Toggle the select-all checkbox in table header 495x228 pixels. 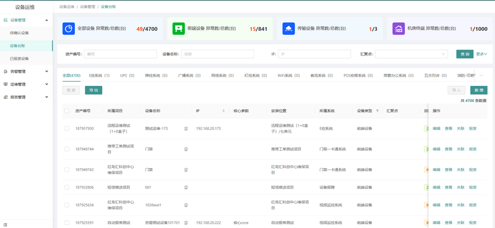67,111
